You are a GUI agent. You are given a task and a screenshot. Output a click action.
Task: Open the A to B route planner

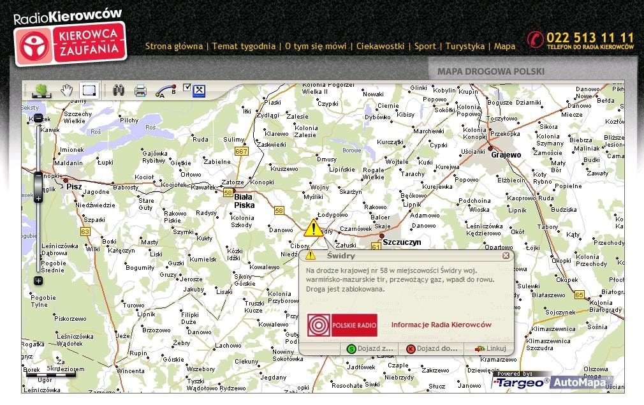165,90
